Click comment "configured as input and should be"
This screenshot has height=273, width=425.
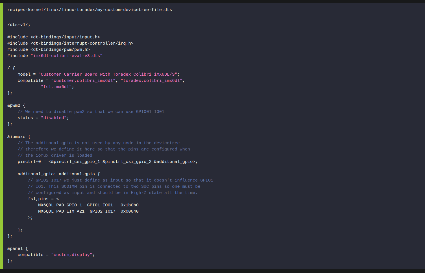[113, 193]
